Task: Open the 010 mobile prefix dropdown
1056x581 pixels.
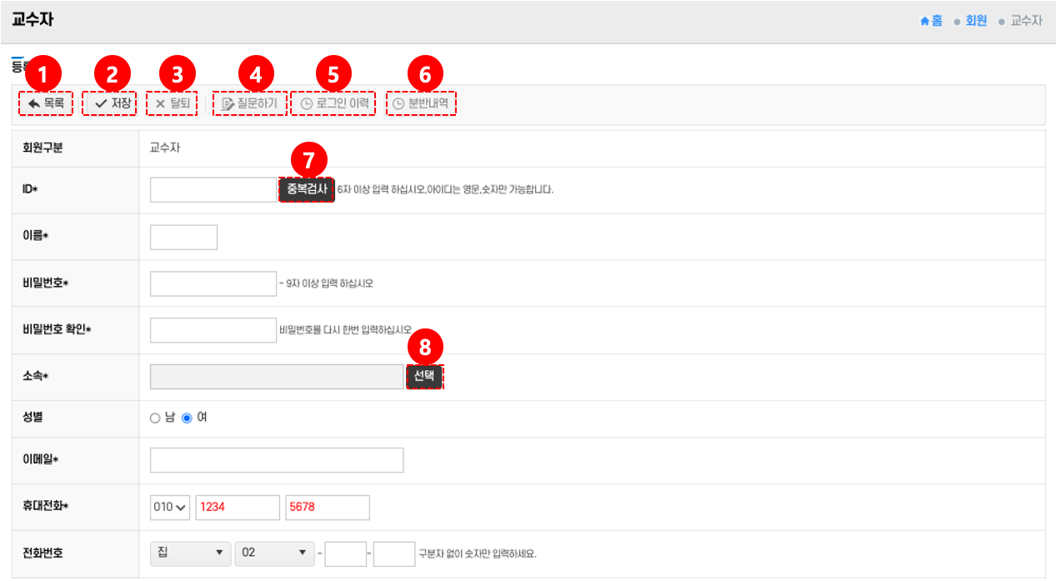Action: click(170, 507)
